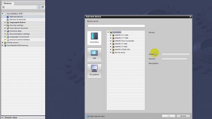
Task: Open the Version dropdown
Action: coord(188,59)
